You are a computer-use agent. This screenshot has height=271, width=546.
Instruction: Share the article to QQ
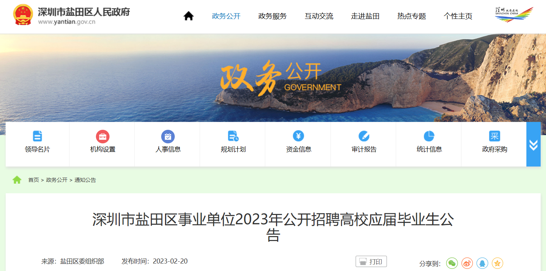pyautogui.click(x=482, y=263)
